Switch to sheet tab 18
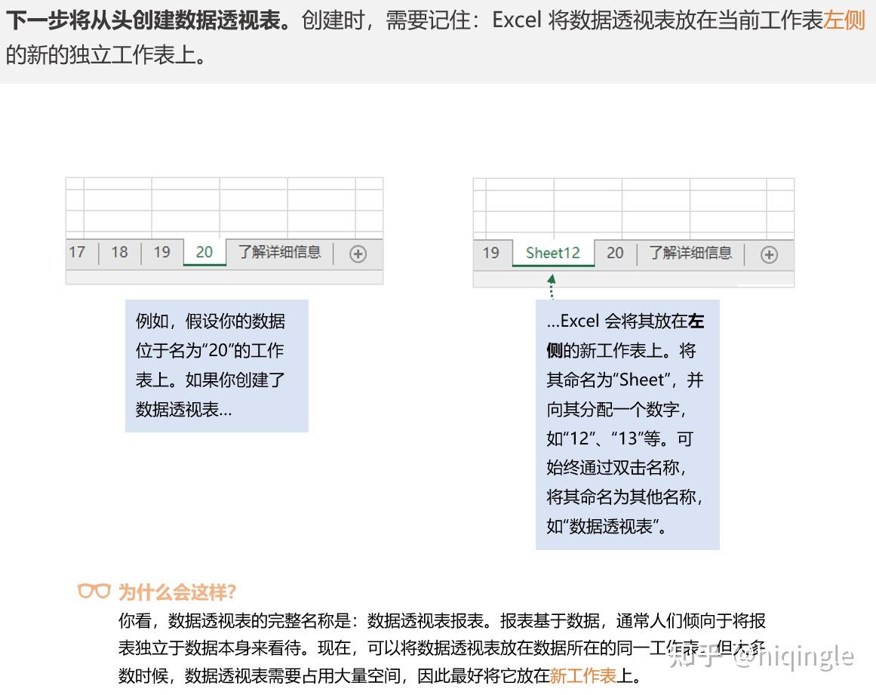The height and width of the screenshot is (695, 876). coord(119,253)
